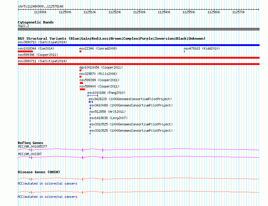Image resolution: width=268 pixels, height=206 pixels.
Task: Open variant nsv1018344 (Coe2014) label
Action: (x=36, y=48)
